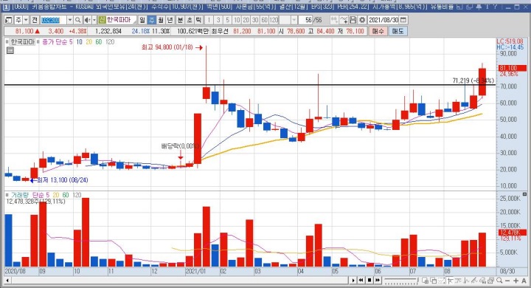This screenshot has height=288, width=531.
Task: Open the chart settings gear icon
Action: point(362,20)
